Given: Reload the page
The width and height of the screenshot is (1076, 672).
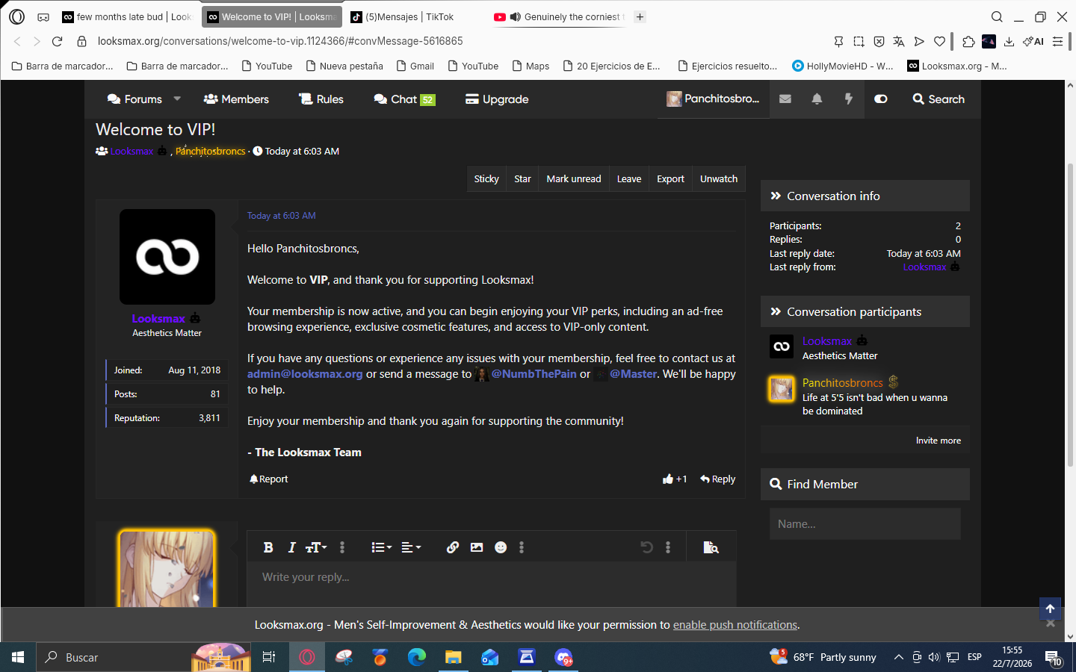Looking at the screenshot, I should coord(57,42).
